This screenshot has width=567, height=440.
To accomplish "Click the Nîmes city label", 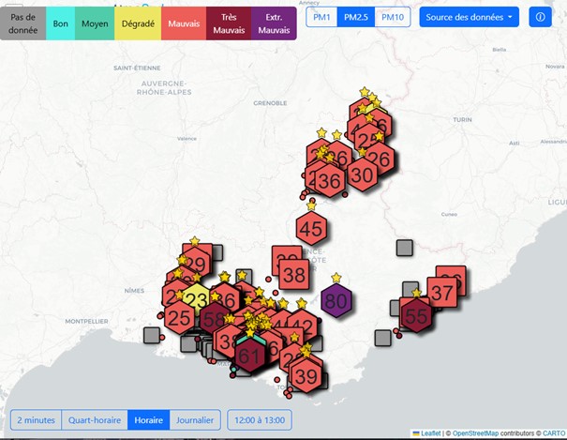I will click(134, 291).
